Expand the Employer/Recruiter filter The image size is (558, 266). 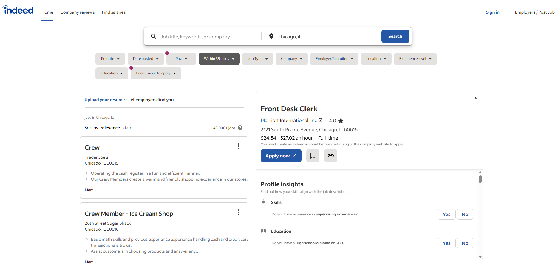pos(334,59)
